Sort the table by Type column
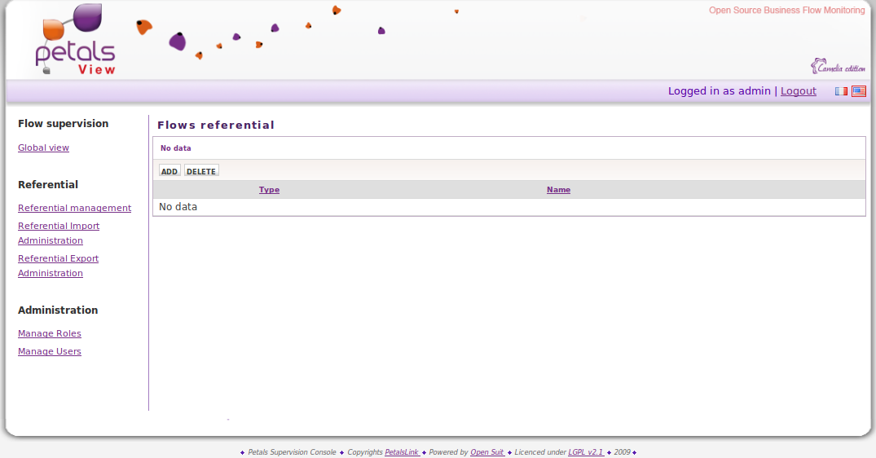Viewport: 876px width, 458px height. 269,190
